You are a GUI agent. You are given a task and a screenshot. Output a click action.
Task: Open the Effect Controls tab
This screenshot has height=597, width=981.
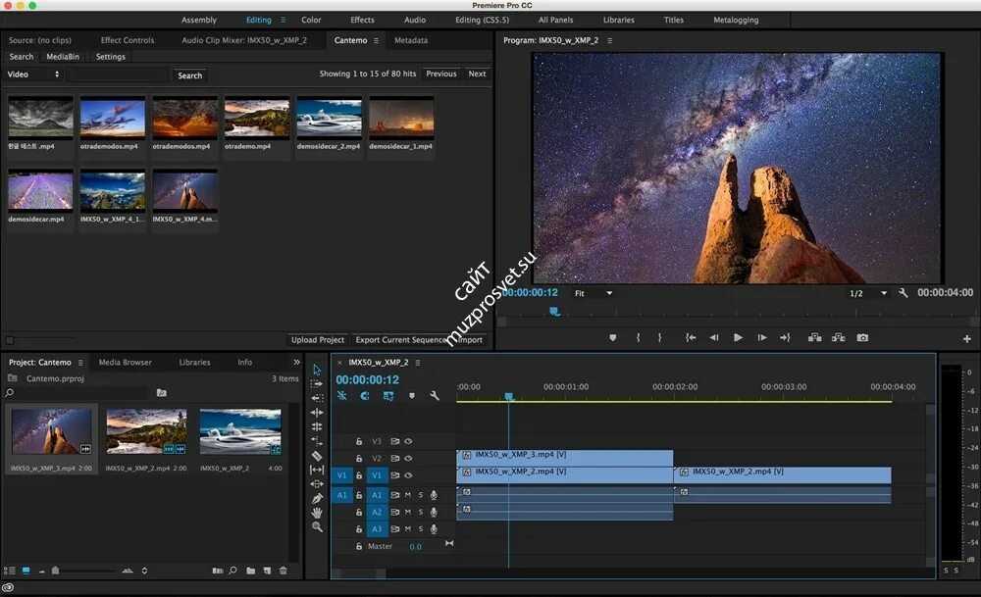pos(127,40)
